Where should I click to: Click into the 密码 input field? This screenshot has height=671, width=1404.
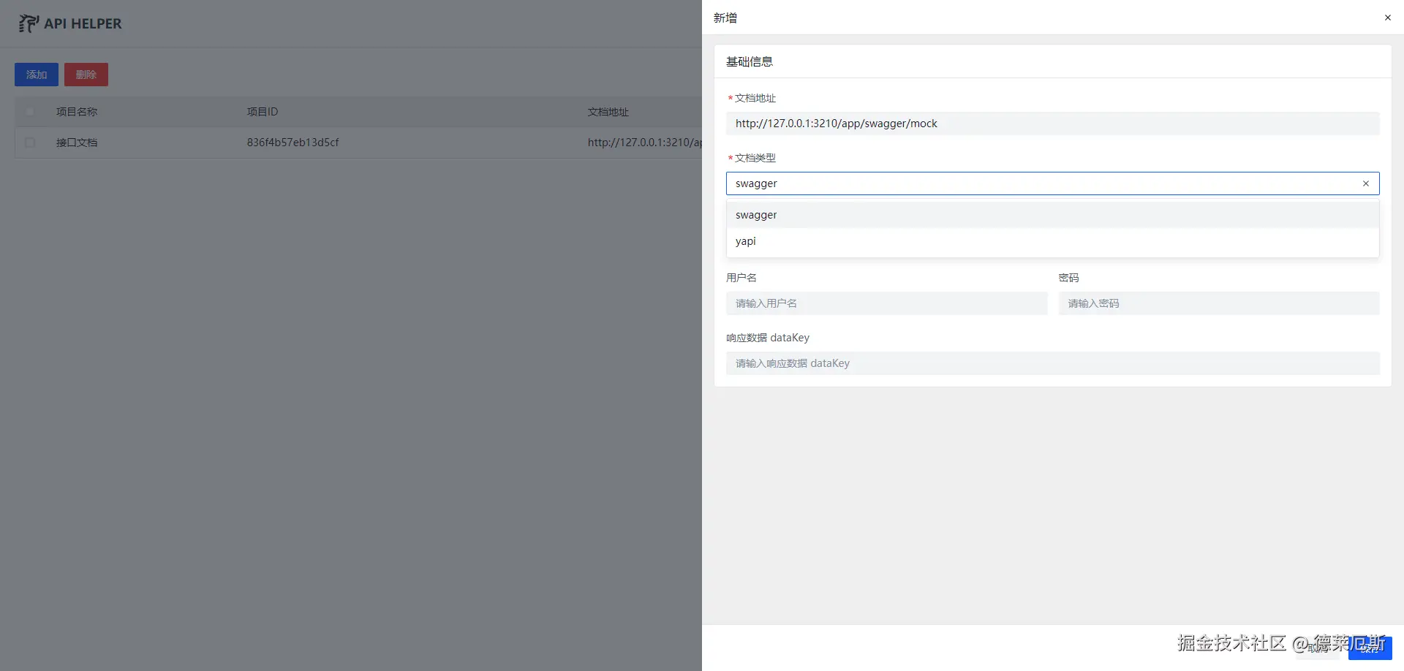[1218, 303]
